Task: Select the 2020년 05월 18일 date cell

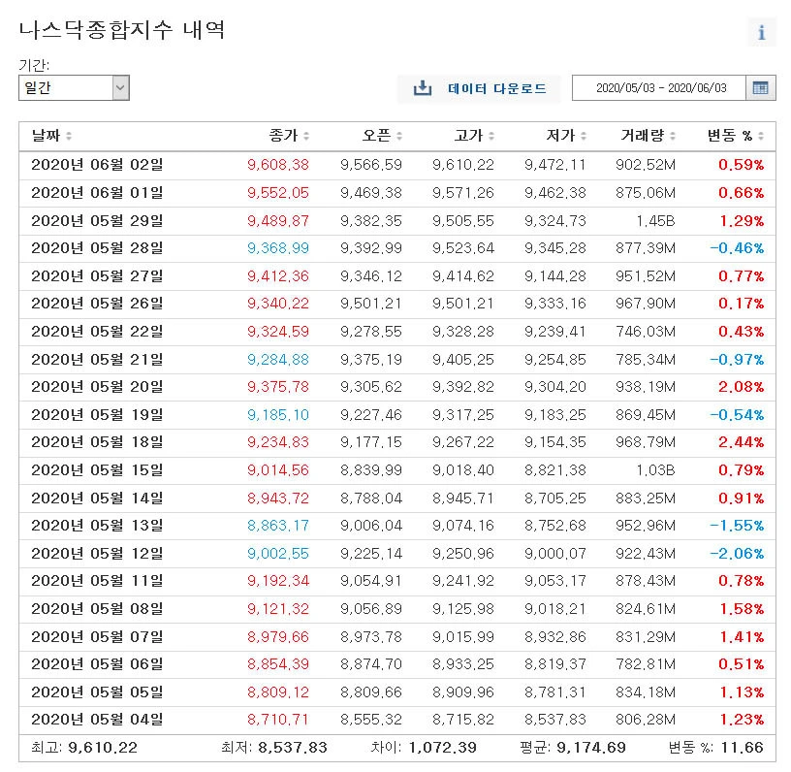Action: [97, 442]
